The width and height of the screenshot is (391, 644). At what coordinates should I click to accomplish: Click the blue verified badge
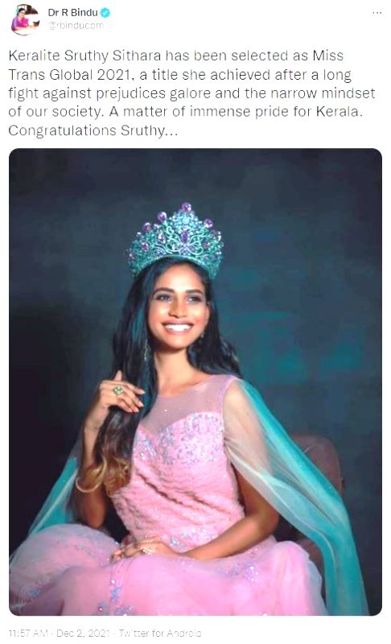coord(105,13)
